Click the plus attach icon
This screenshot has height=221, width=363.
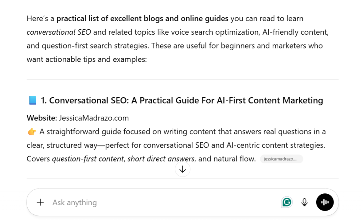click(40, 202)
